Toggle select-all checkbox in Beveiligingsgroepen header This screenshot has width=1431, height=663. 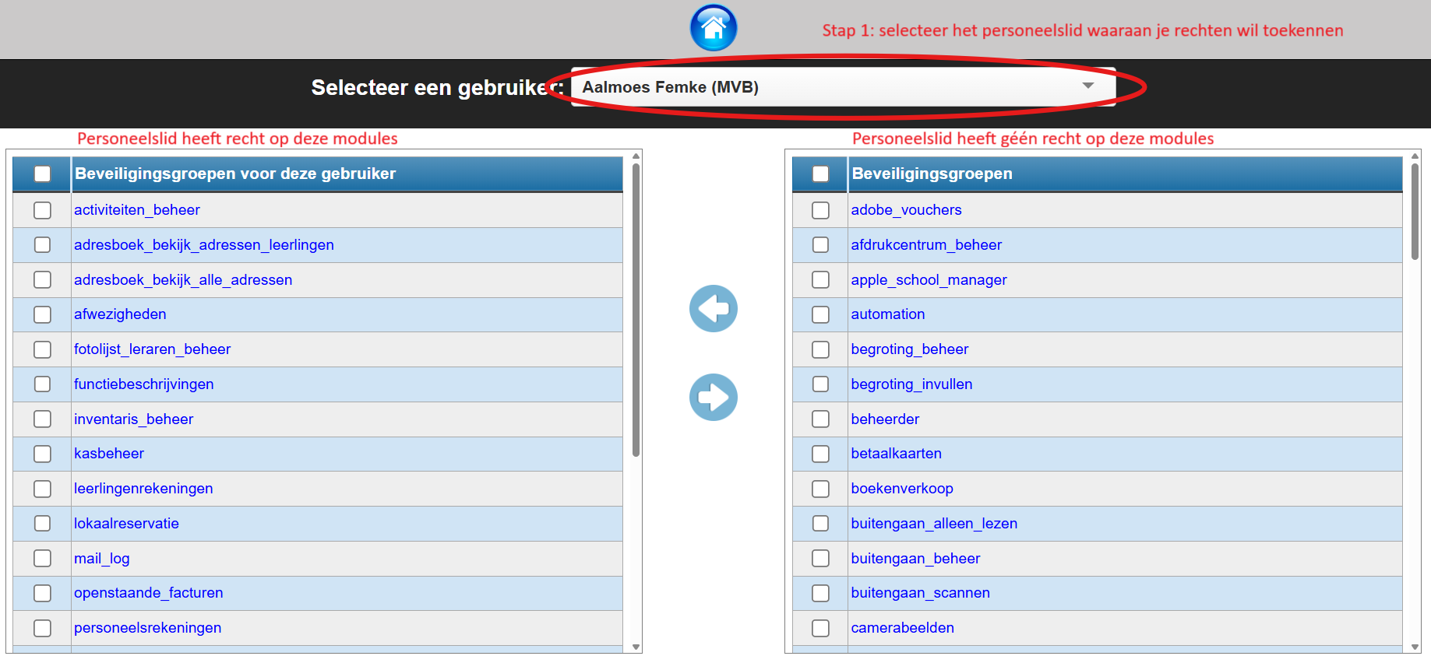click(x=820, y=174)
